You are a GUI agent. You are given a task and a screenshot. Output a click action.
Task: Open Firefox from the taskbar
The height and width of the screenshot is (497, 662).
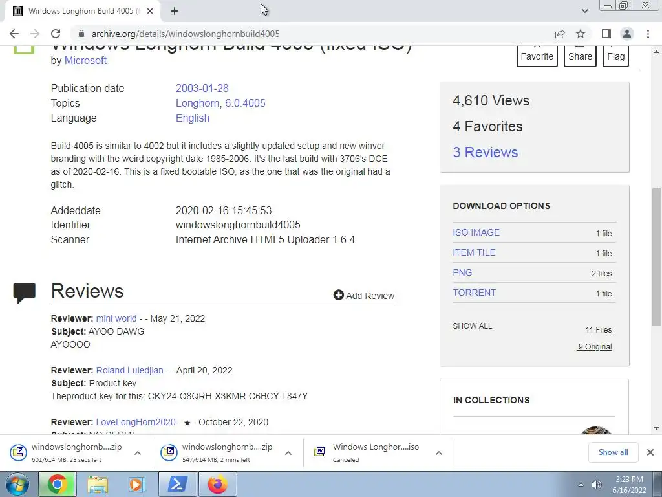pyautogui.click(x=217, y=484)
